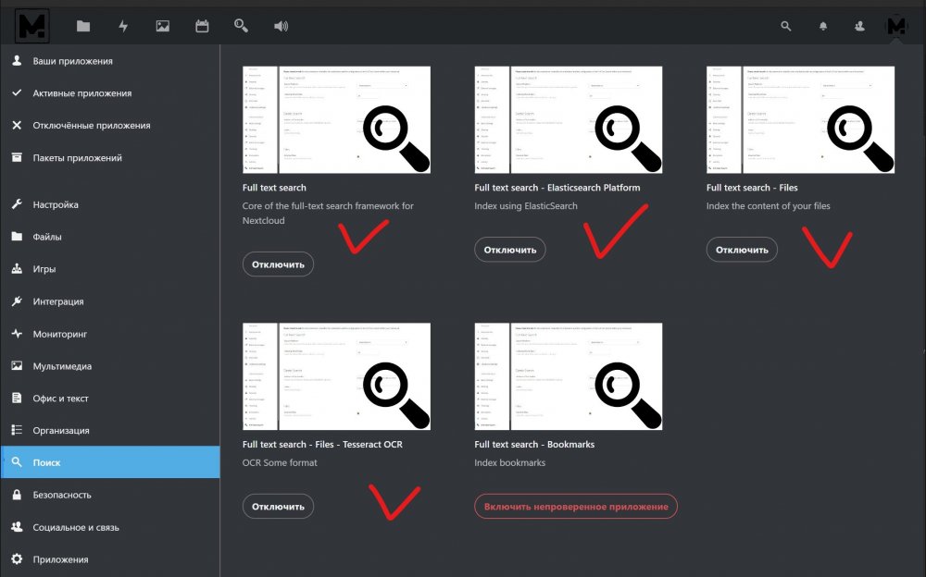The width and height of the screenshot is (926, 577).
Task: Click the description 'Index bookmarks'
Action: tap(509, 462)
